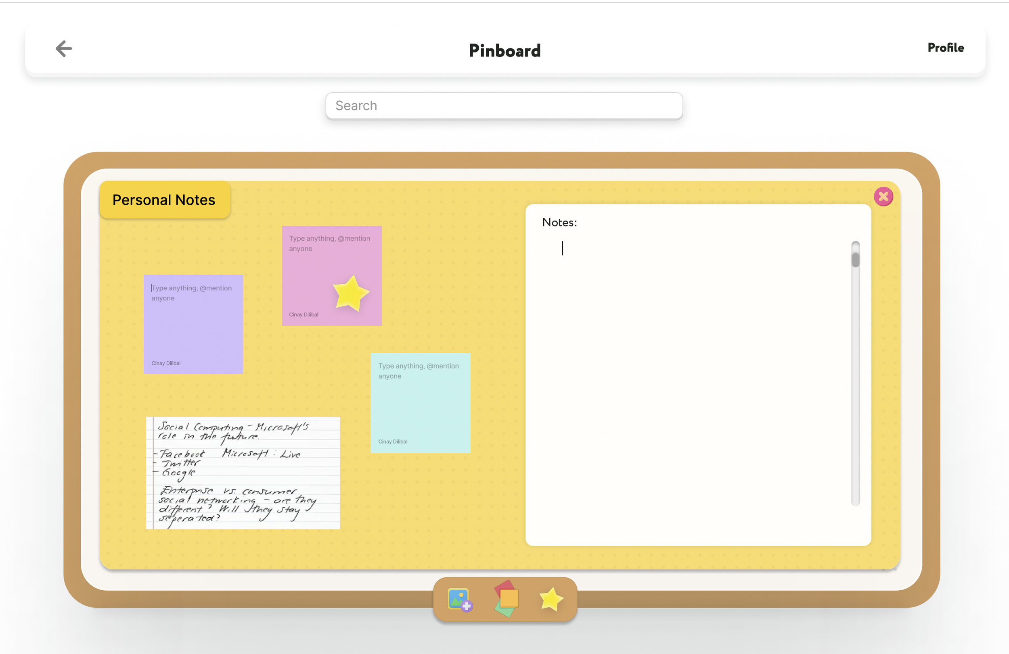Click the add image icon in the toolbar

[460, 599]
